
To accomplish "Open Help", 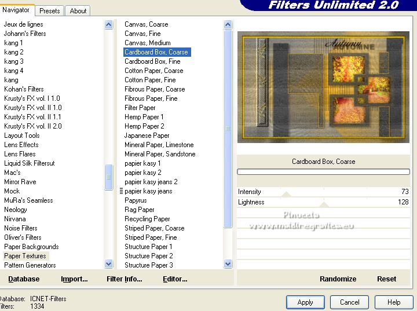I will tap(394, 302).
